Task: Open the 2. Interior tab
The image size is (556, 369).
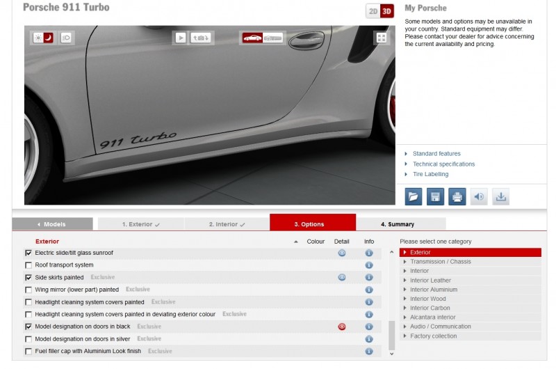Action: click(227, 224)
